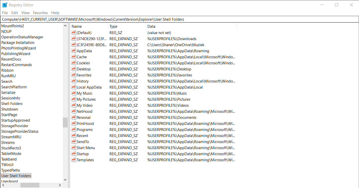
Task: Click the %USERPROFILE%\Pictures data cell
Action: click(x=169, y=99)
